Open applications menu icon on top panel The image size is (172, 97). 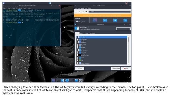click(4, 3)
